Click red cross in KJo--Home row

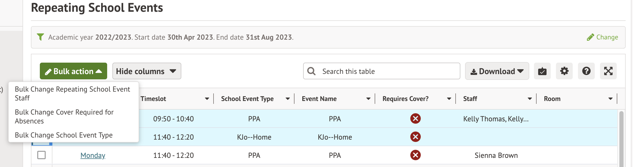(x=415, y=137)
